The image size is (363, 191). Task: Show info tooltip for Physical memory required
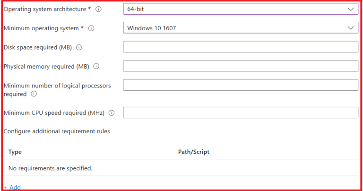[x=96, y=67]
